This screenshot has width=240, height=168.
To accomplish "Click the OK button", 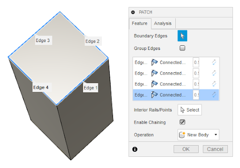I will (186, 149).
